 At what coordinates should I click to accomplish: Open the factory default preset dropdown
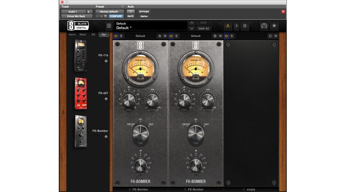[x=110, y=12]
